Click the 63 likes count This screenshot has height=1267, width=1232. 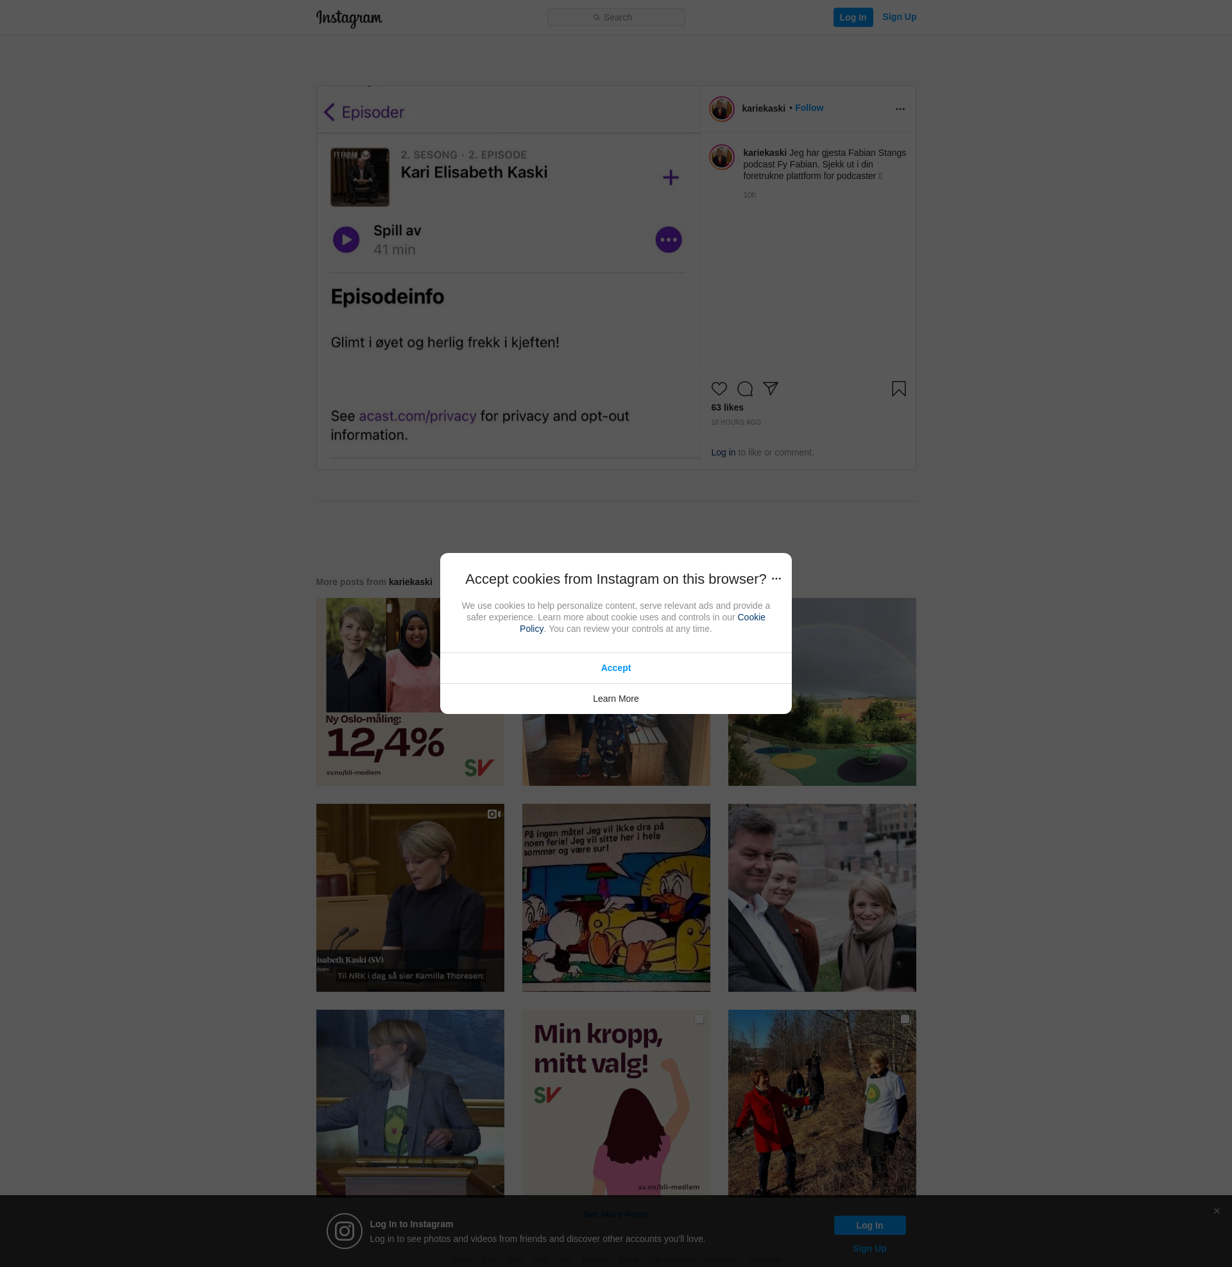tap(727, 407)
